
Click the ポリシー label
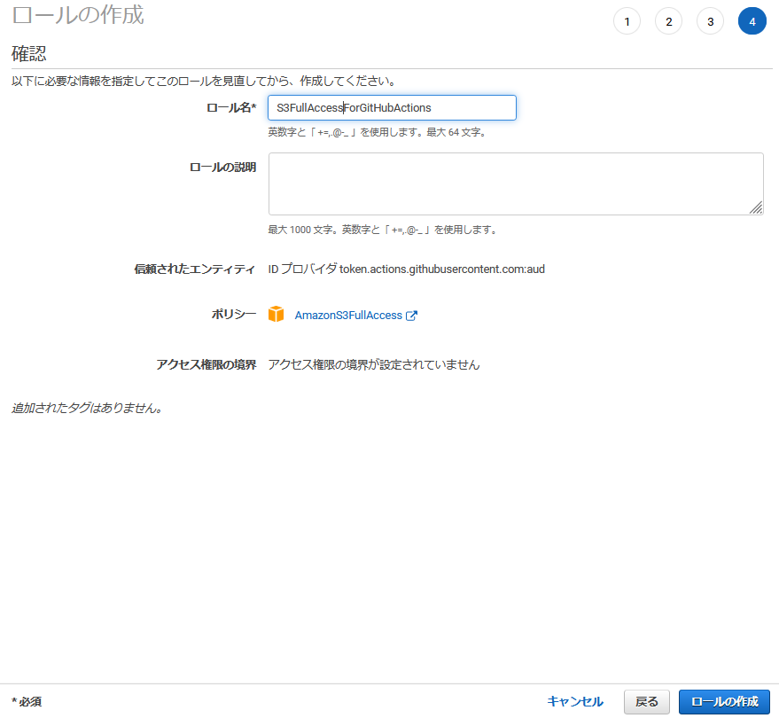pos(233,315)
